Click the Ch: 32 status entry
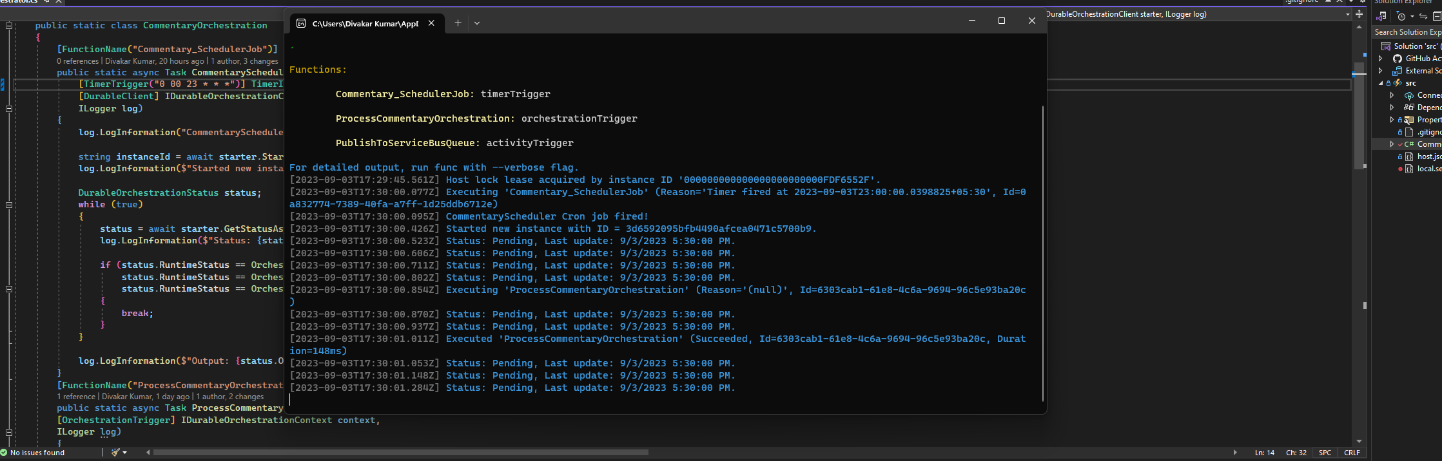This screenshot has width=1442, height=461. [x=1296, y=453]
